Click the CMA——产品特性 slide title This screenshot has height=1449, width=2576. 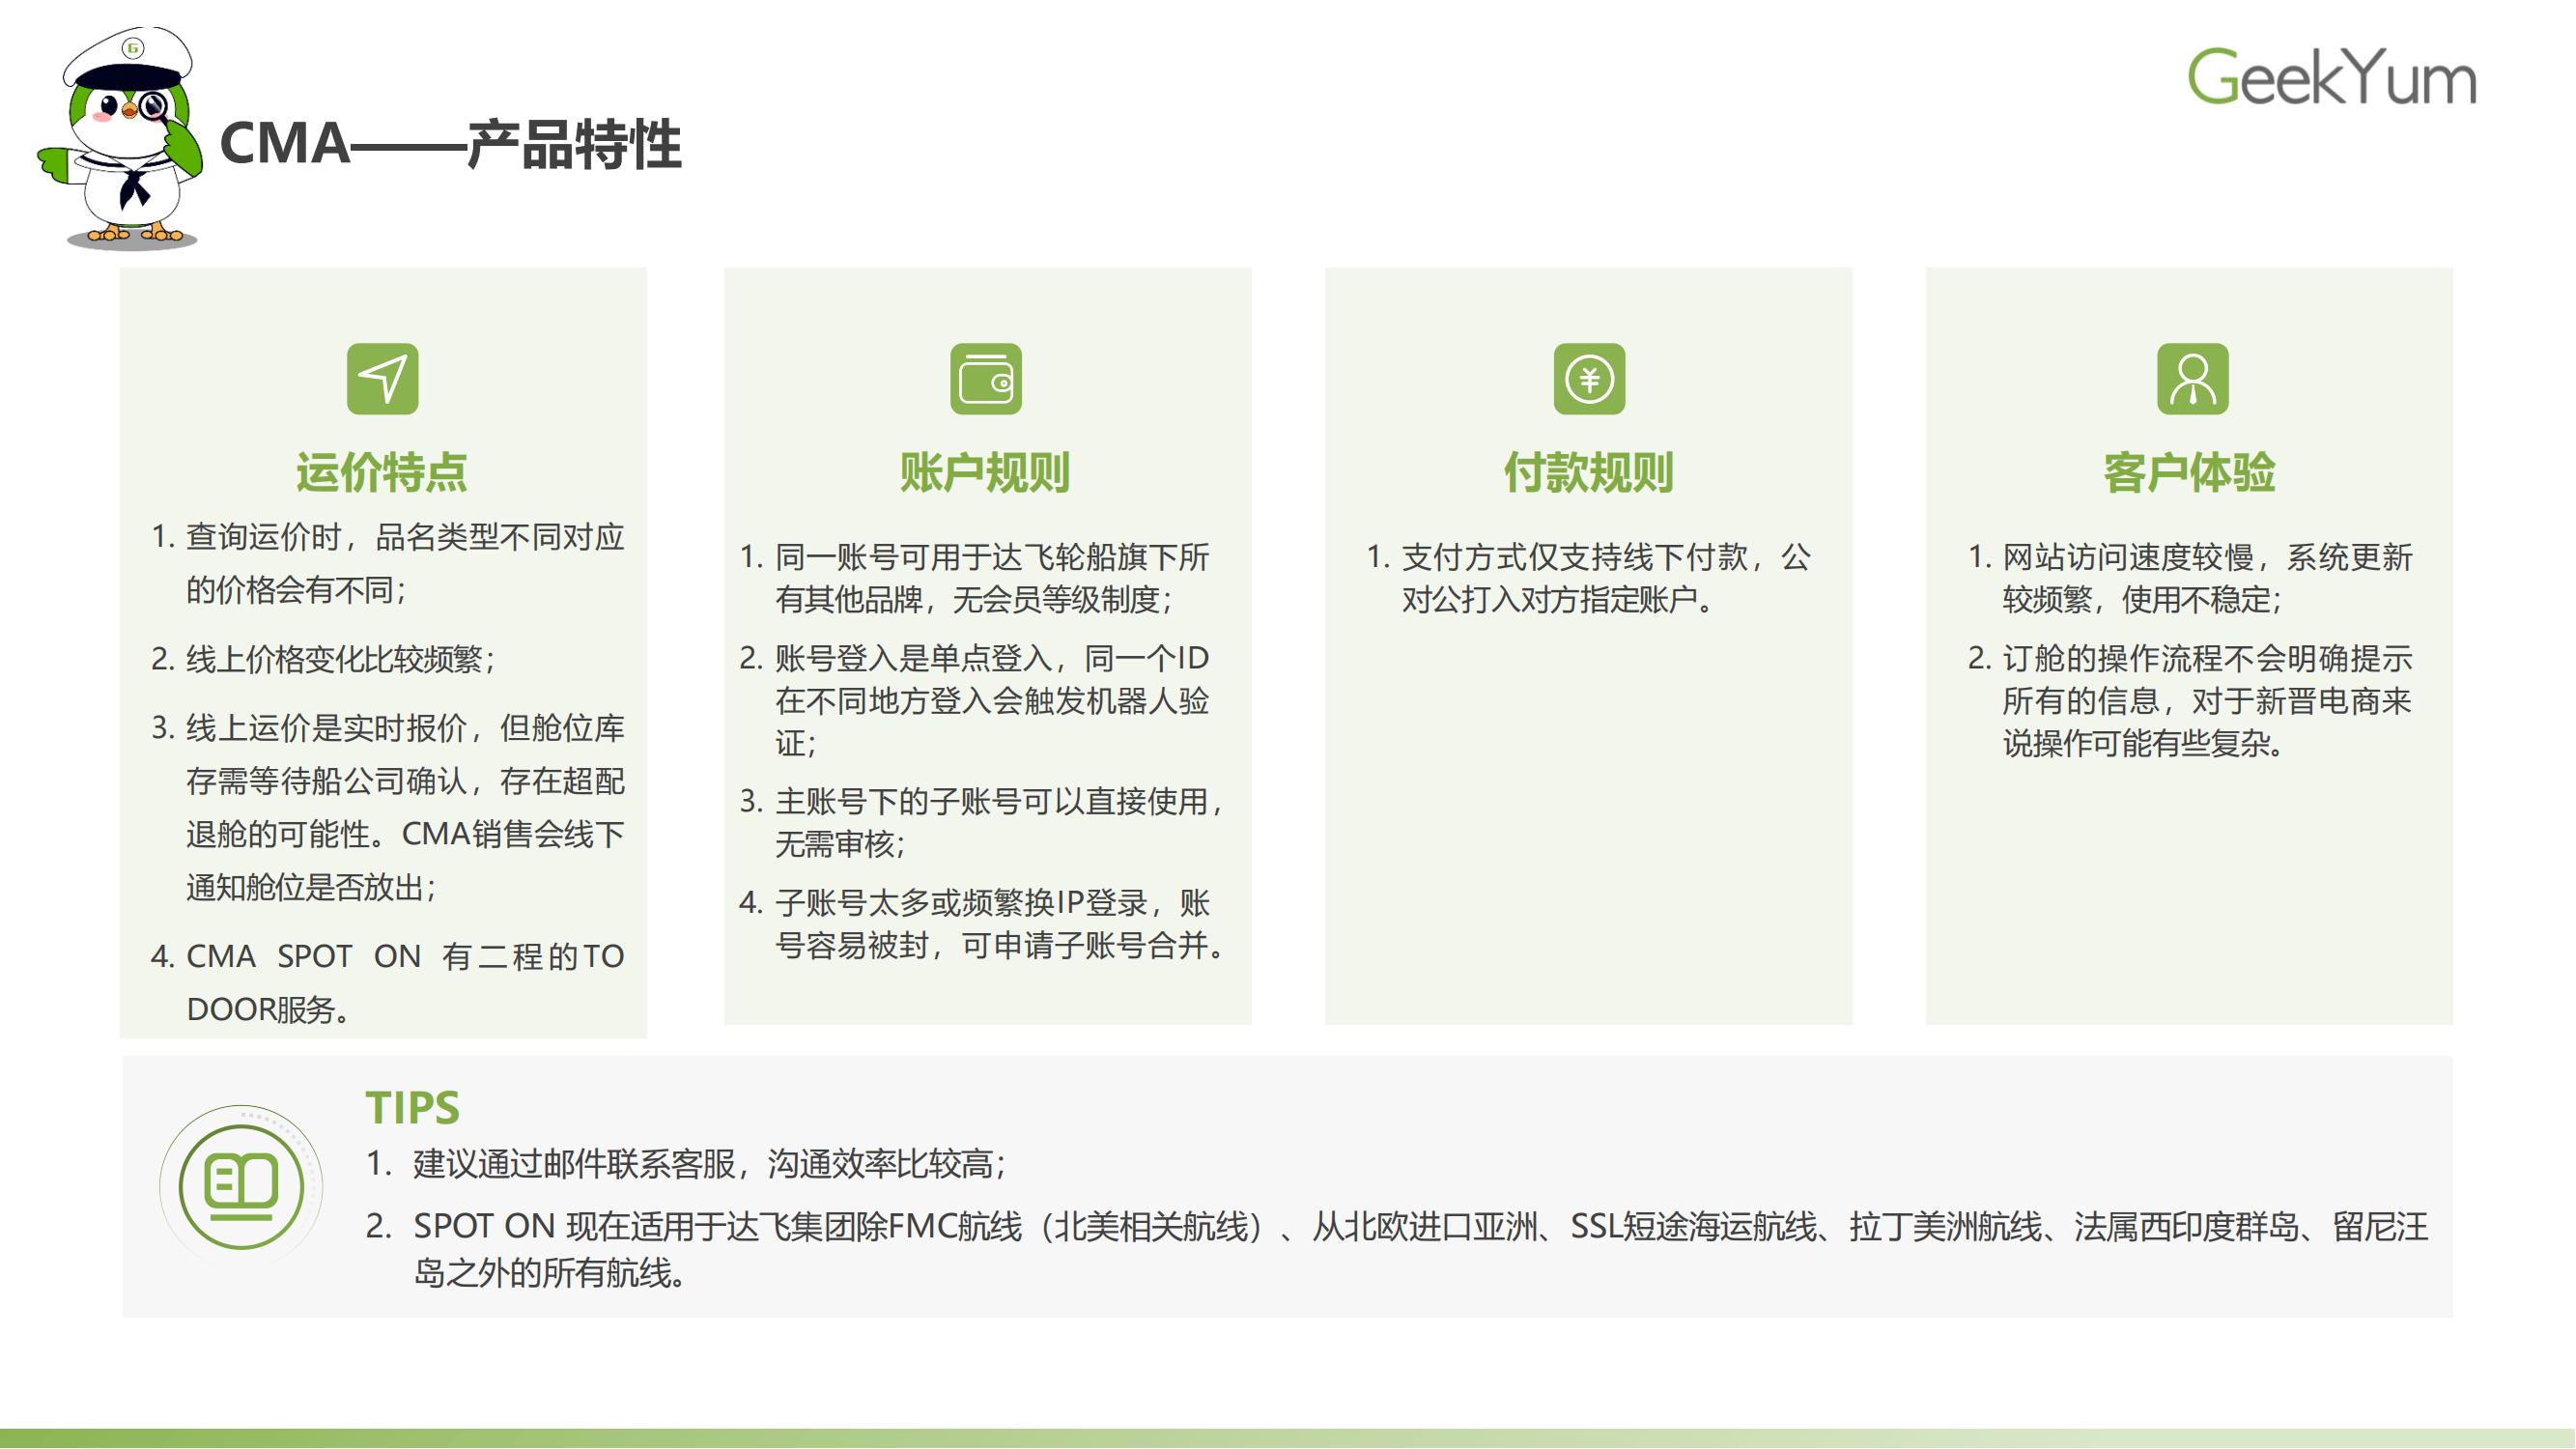tap(450, 144)
